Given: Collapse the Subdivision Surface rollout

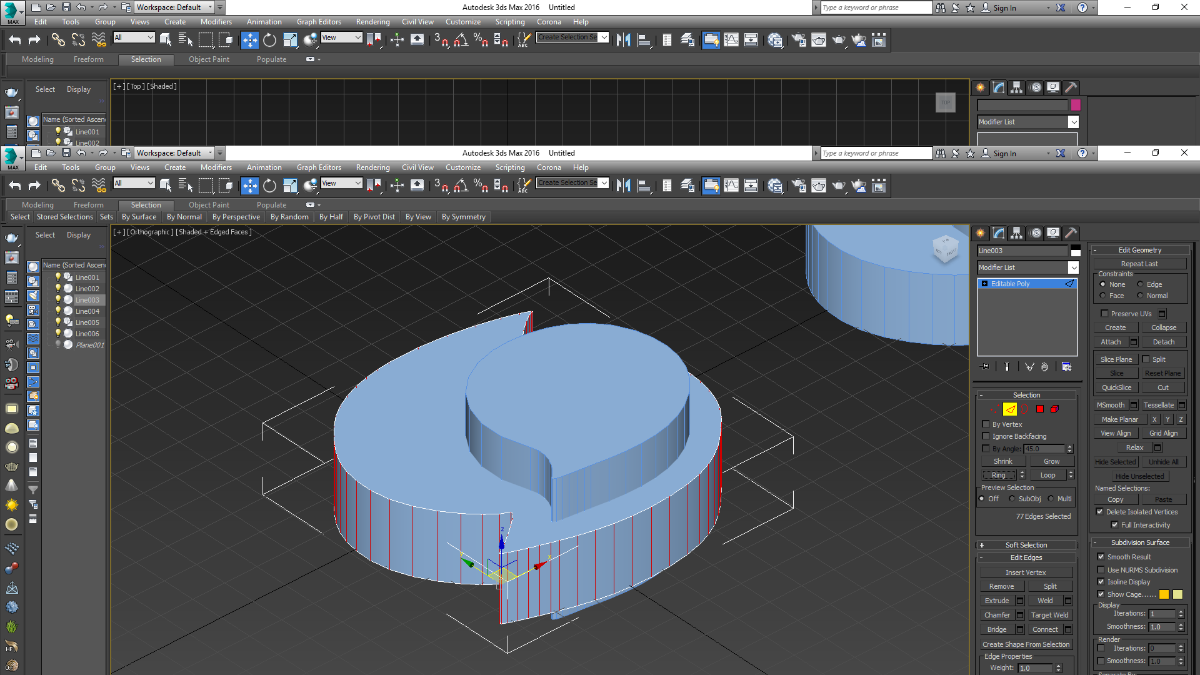Looking at the screenshot, I should pos(1140,542).
